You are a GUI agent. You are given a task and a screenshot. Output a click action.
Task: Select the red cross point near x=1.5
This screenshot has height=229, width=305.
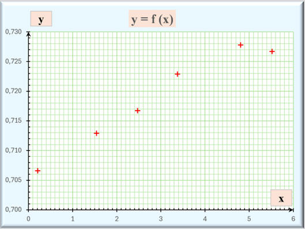pos(96,133)
